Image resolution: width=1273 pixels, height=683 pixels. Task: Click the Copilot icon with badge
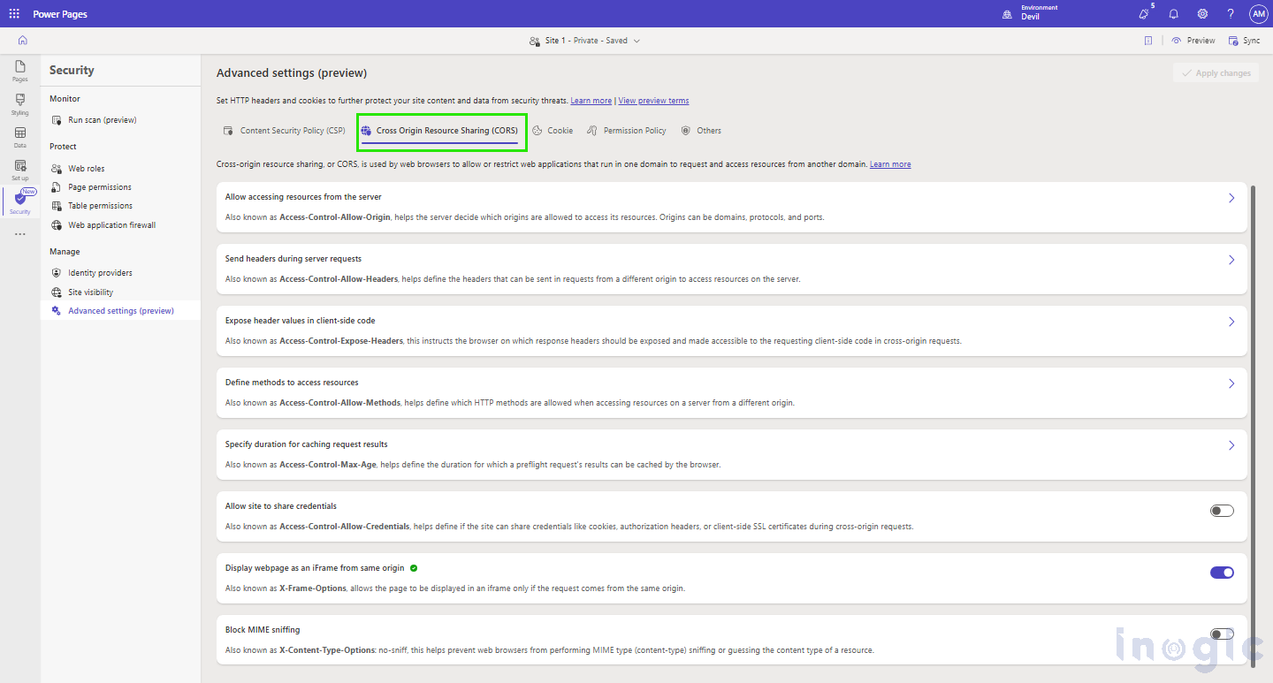(x=1145, y=13)
